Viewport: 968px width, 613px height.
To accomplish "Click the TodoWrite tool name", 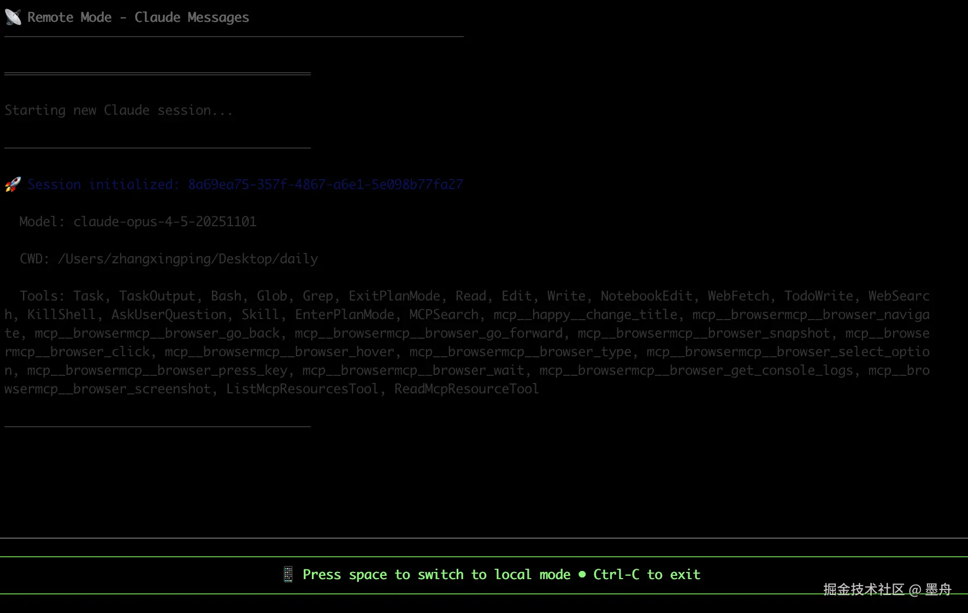I will [819, 296].
